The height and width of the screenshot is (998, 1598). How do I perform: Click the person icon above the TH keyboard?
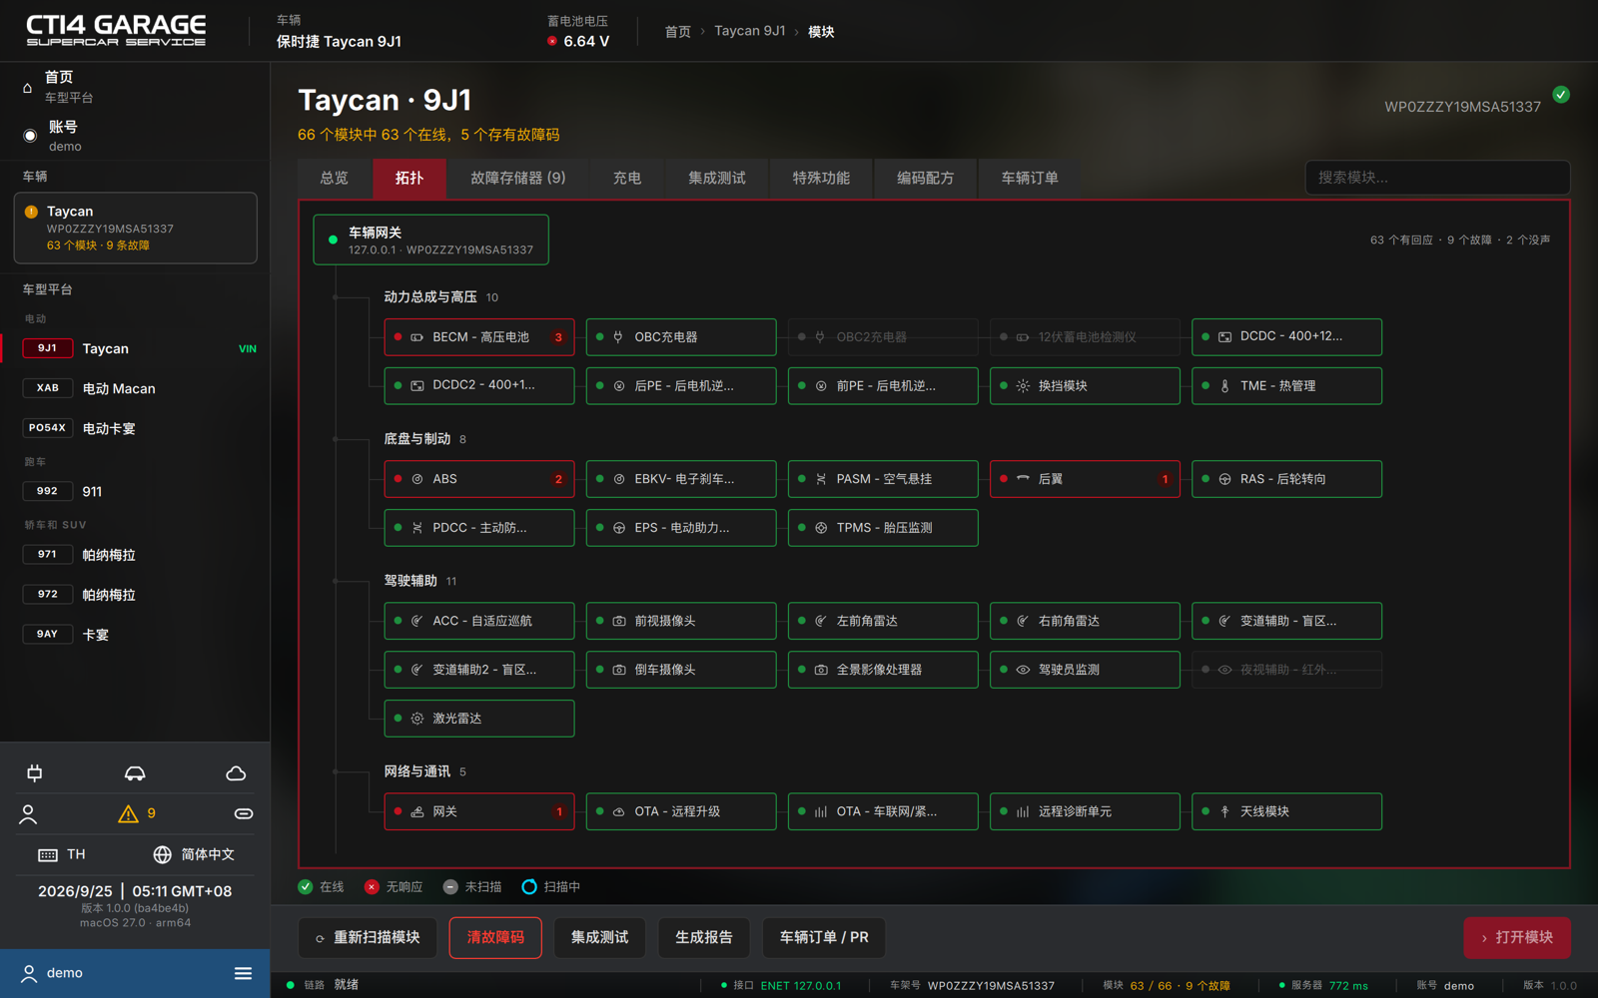[28, 814]
